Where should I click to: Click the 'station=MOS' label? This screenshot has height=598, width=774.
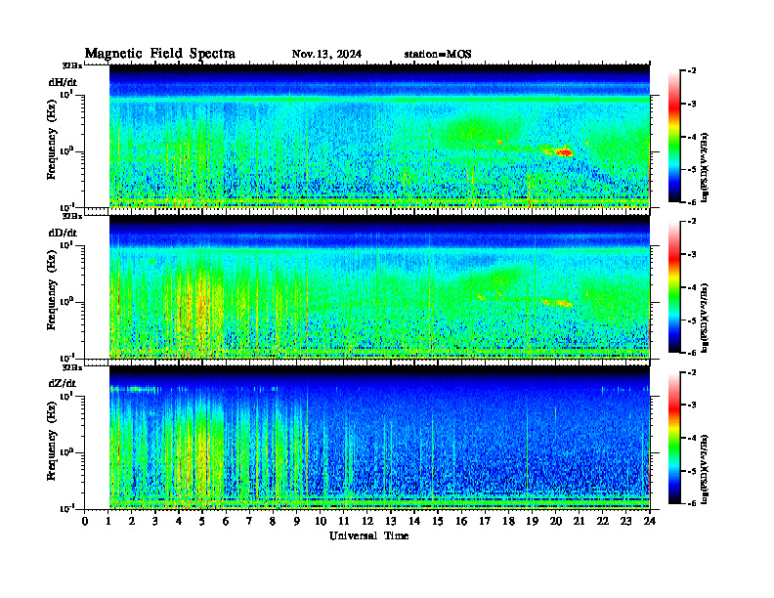(x=438, y=54)
